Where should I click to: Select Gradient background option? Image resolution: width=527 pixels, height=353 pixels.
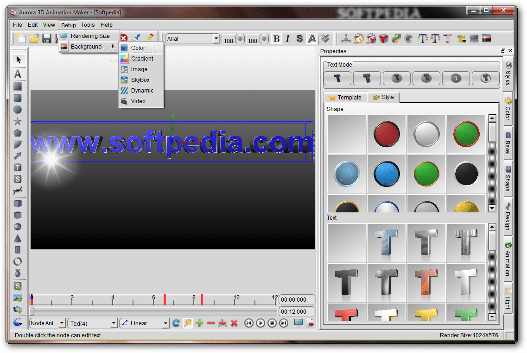pos(141,59)
